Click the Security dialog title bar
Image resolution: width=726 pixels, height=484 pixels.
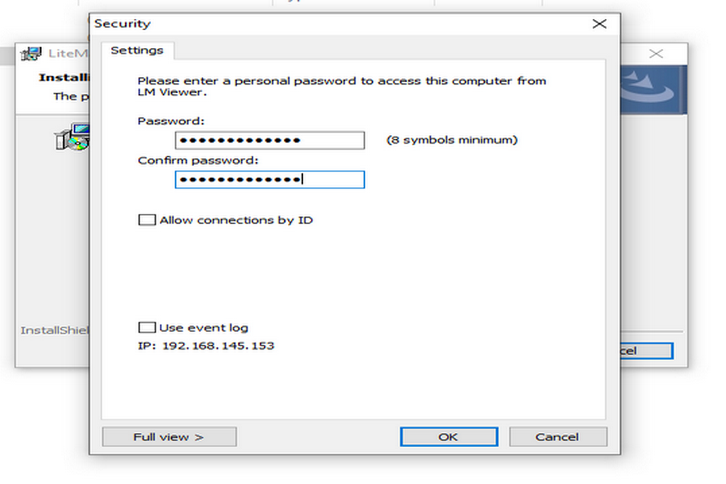pos(339,24)
